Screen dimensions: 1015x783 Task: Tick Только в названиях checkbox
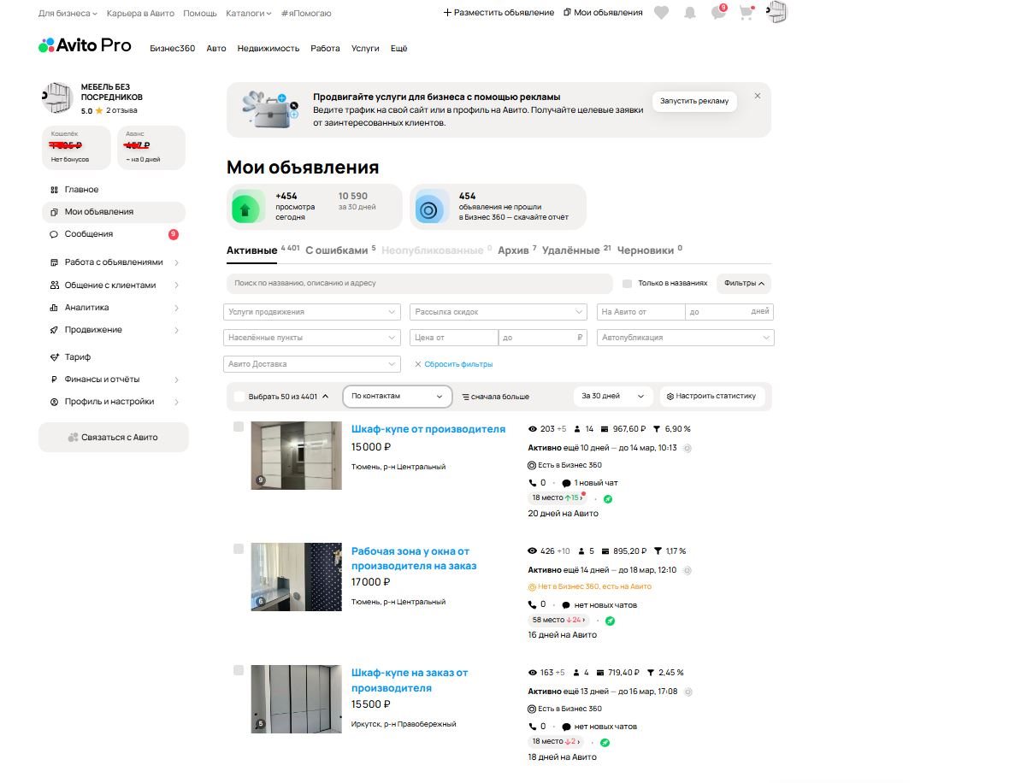point(627,284)
